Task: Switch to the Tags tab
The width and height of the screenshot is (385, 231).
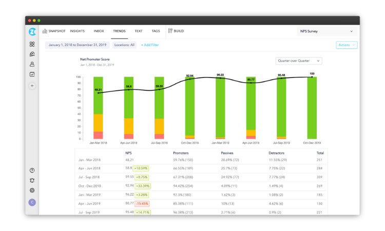Action: coord(156,31)
